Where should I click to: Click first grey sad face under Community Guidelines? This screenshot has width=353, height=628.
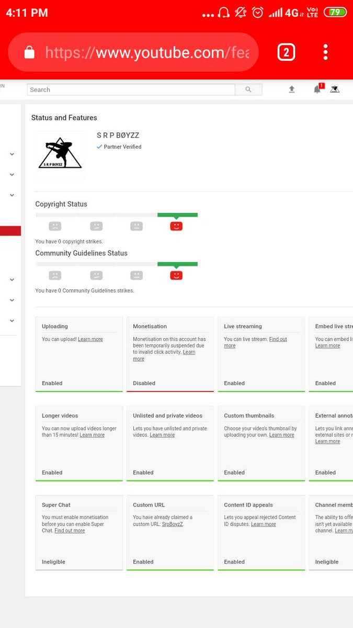(x=55, y=275)
